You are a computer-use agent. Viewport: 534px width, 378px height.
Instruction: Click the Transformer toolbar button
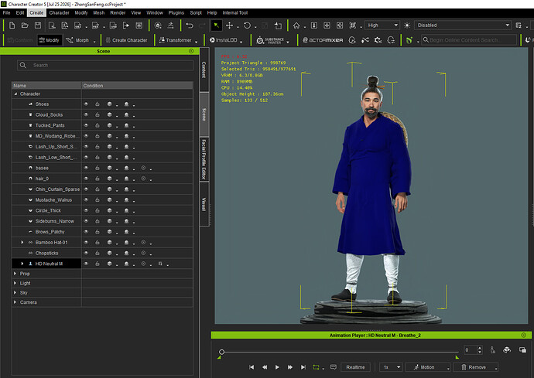(176, 40)
